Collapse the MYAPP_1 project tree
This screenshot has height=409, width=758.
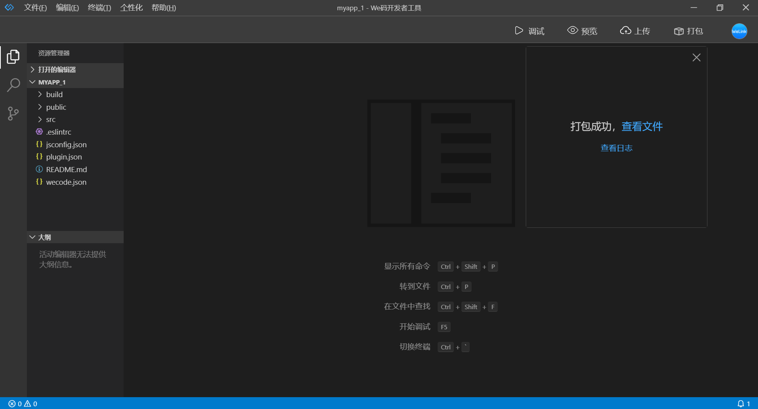32,82
